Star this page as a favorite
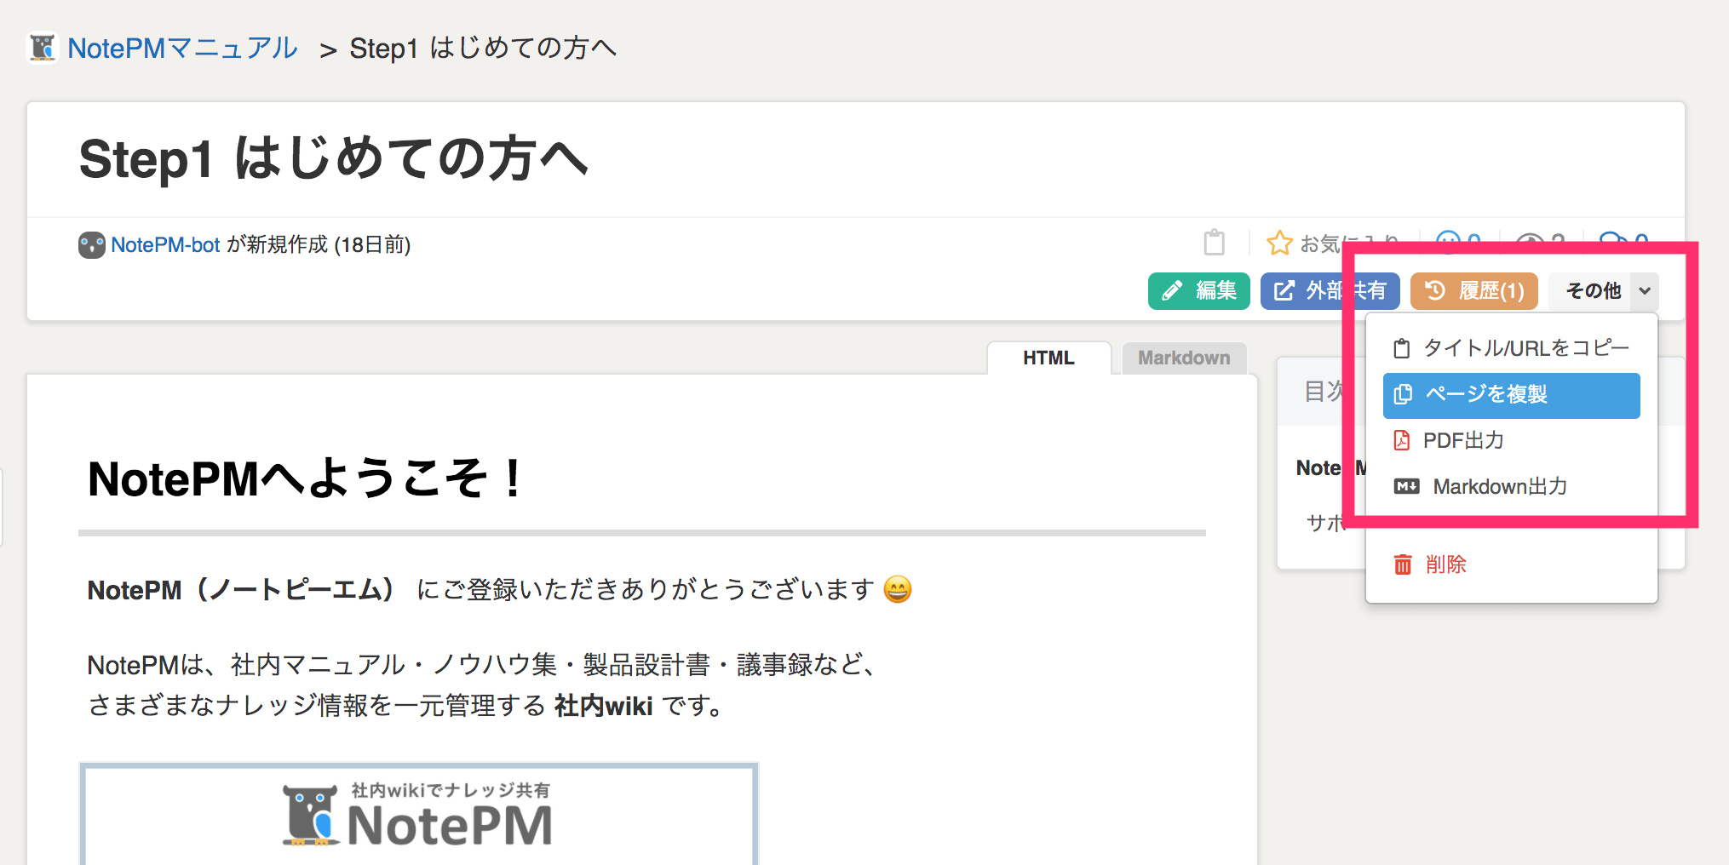Screen dimensions: 1729x865 pos(1279,243)
